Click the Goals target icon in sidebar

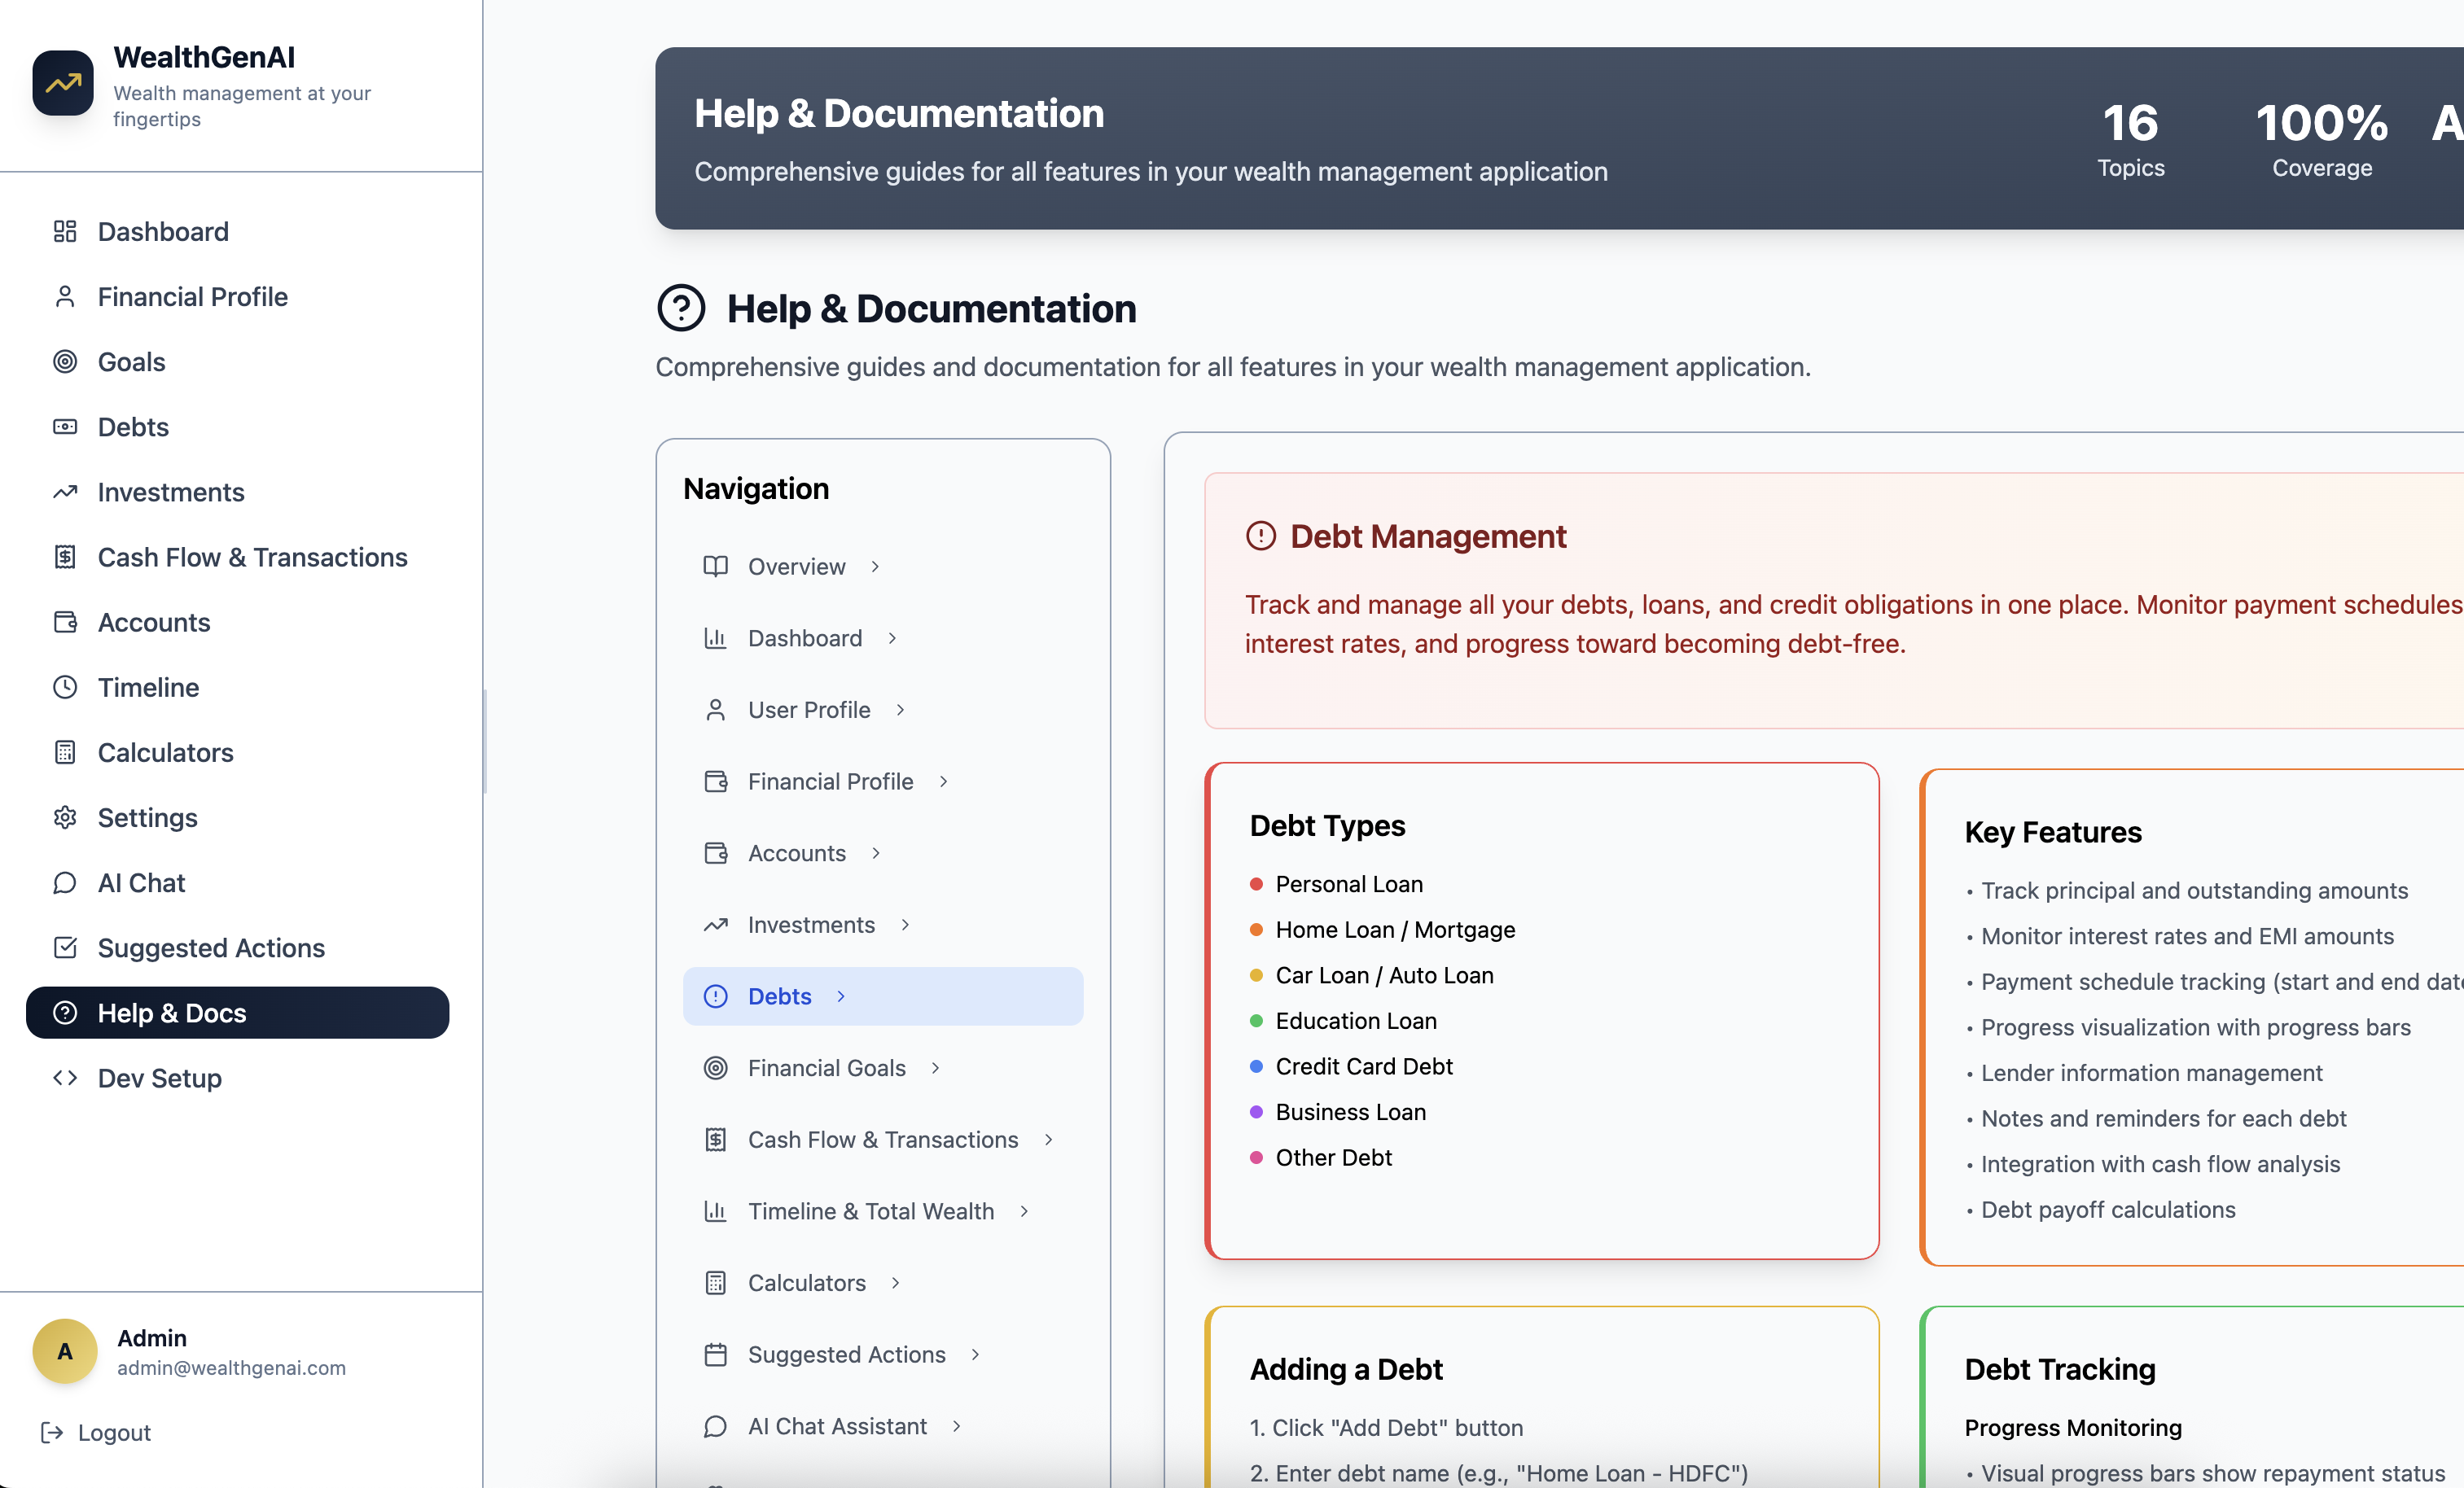coord(65,362)
